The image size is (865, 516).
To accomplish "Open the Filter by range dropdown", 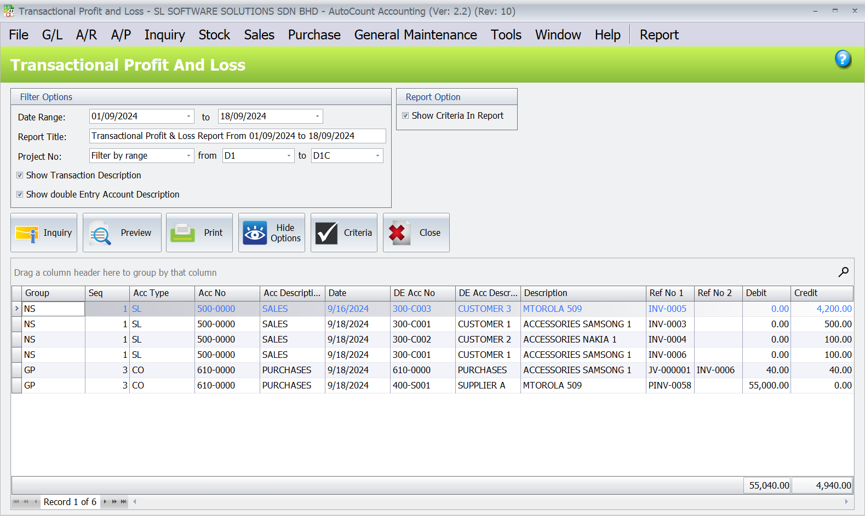I will (188, 156).
